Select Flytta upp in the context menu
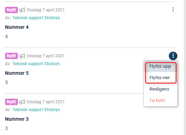Screen dimensions: 186x135 click(x=160, y=66)
